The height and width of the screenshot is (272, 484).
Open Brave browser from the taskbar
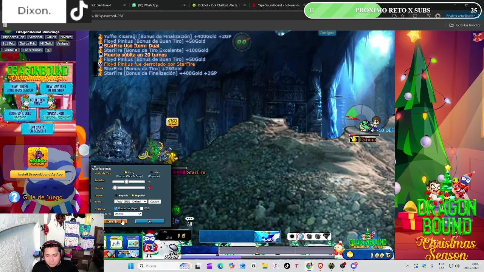click(321, 266)
